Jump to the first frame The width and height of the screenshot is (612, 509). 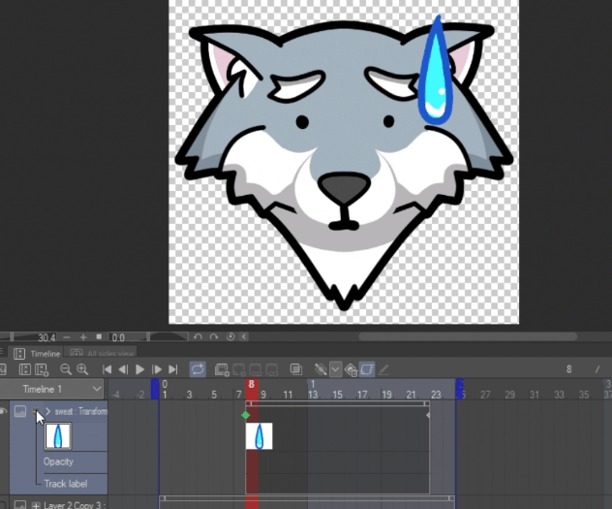(107, 369)
